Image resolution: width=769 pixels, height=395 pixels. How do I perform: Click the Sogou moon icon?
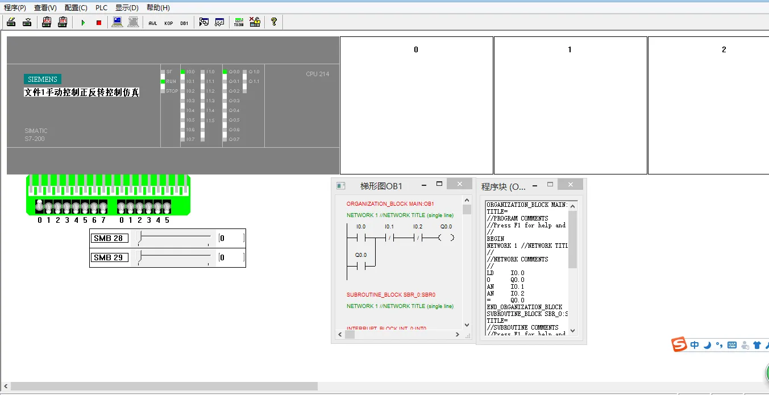(707, 344)
